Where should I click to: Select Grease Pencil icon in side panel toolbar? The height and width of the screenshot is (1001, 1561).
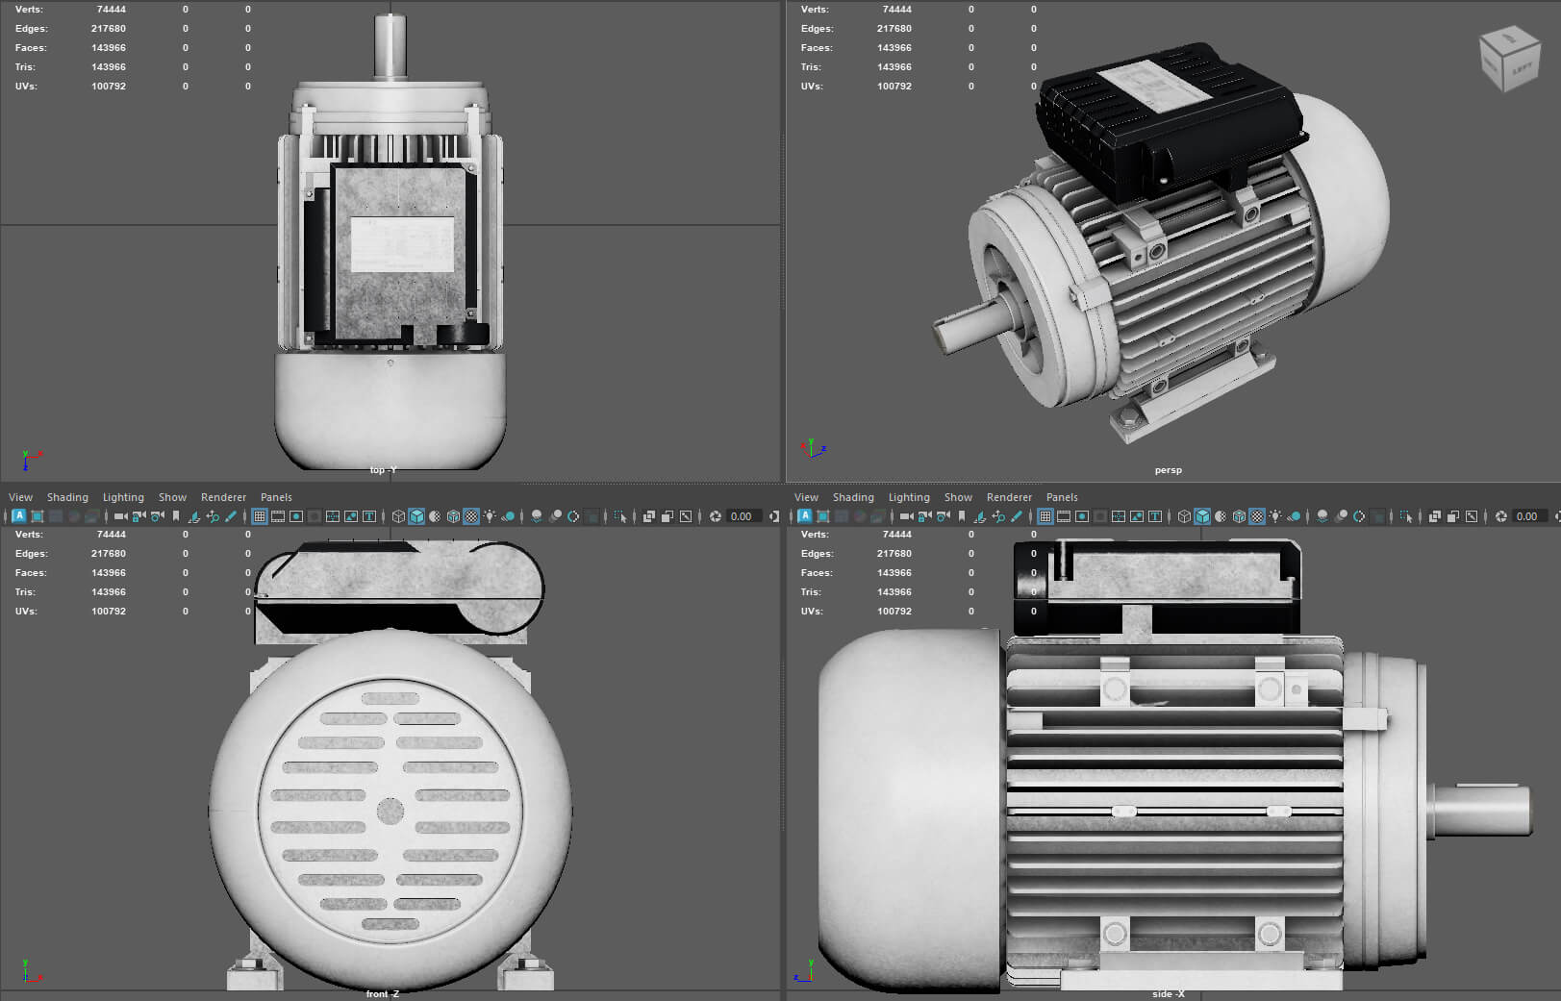point(1018,516)
